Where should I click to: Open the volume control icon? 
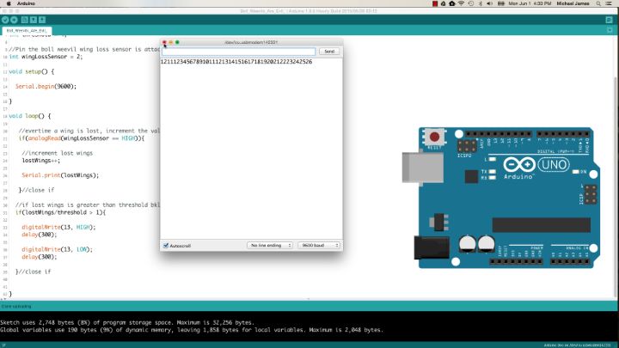[x=489, y=3]
